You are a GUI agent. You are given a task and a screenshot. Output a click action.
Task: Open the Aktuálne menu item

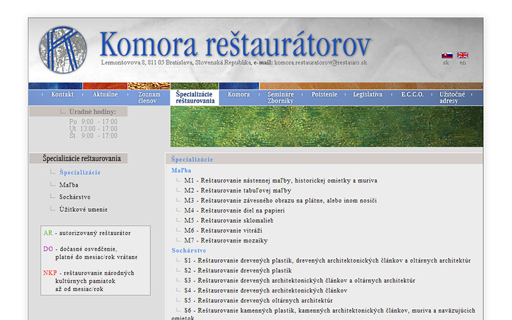pos(105,94)
